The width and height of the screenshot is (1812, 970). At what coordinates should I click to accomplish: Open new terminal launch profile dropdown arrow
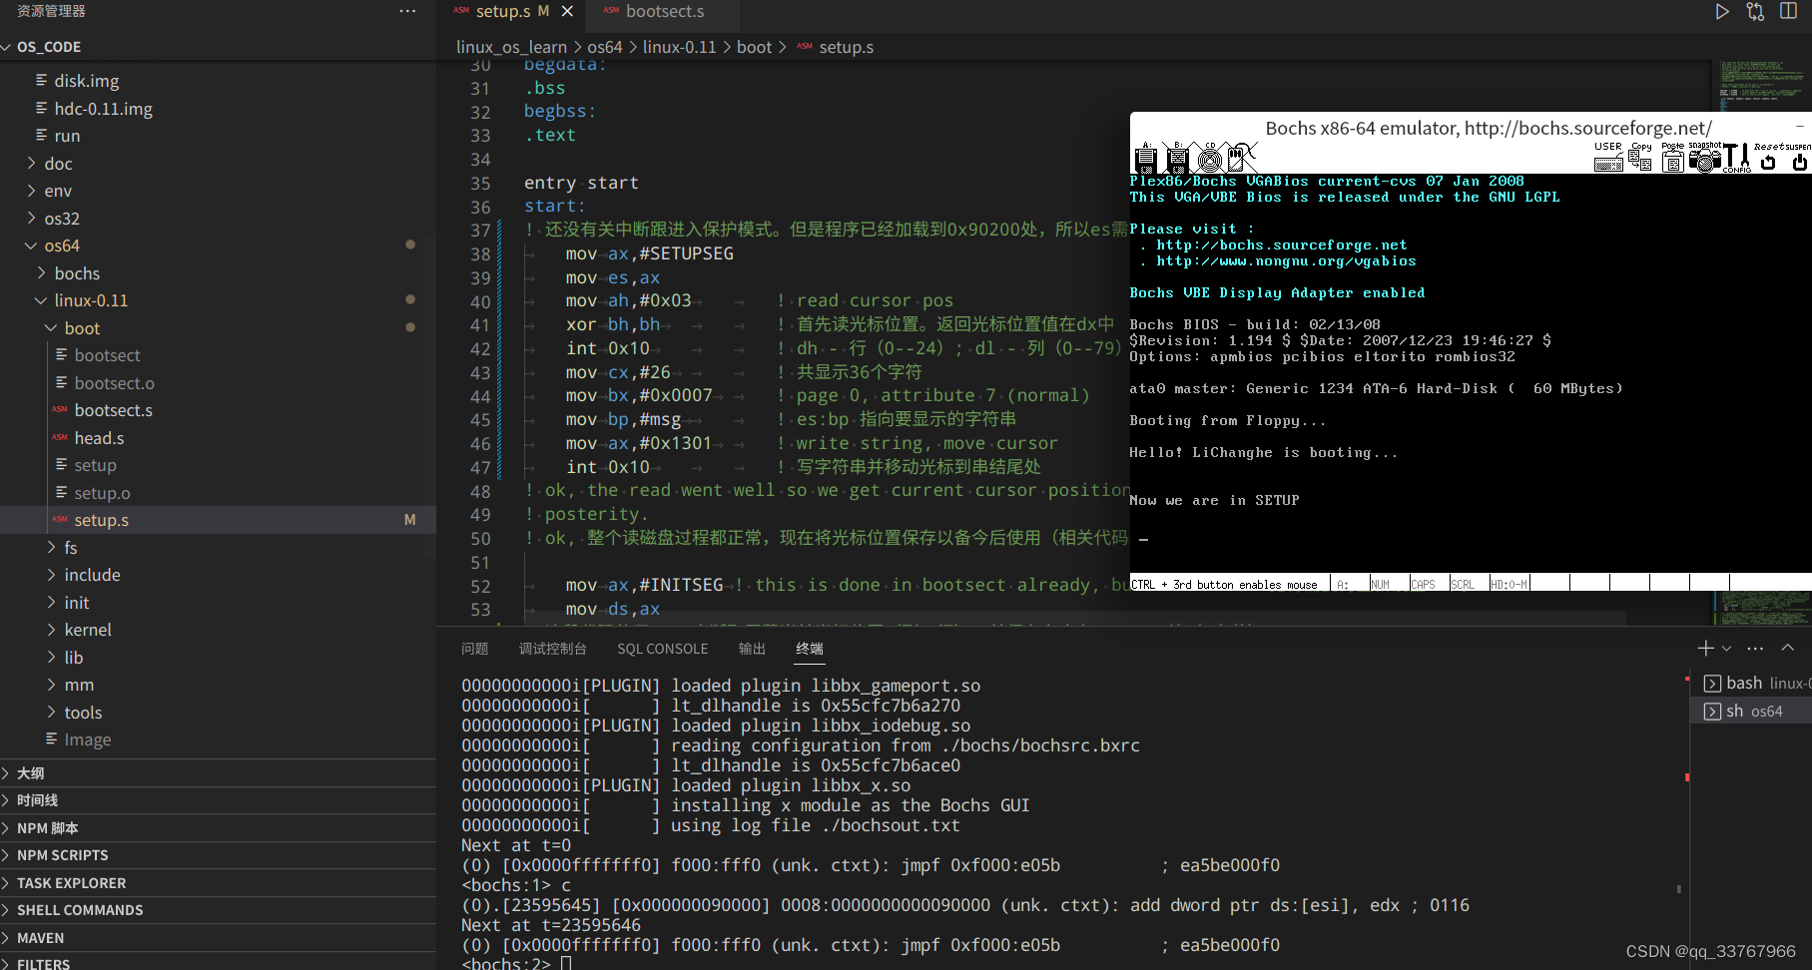[1726, 649]
